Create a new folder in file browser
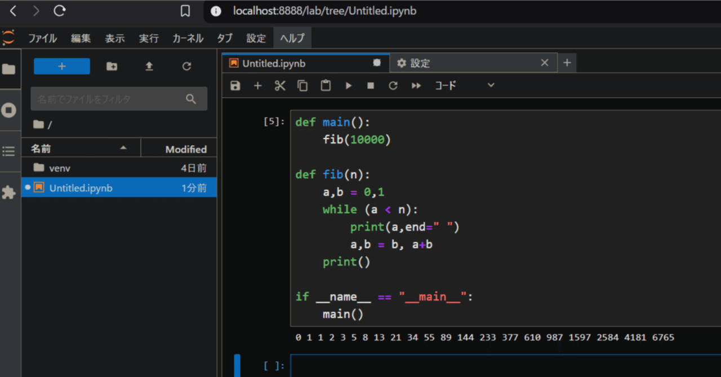Viewport: 721px width, 377px height. (112, 66)
